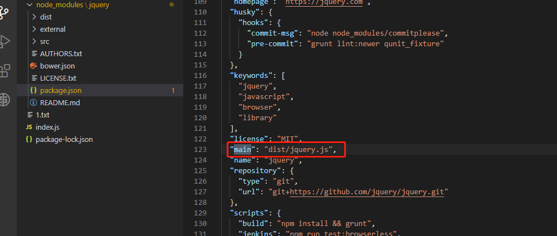
Task: Click the "scripts" key
Action: tap(251, 213)
